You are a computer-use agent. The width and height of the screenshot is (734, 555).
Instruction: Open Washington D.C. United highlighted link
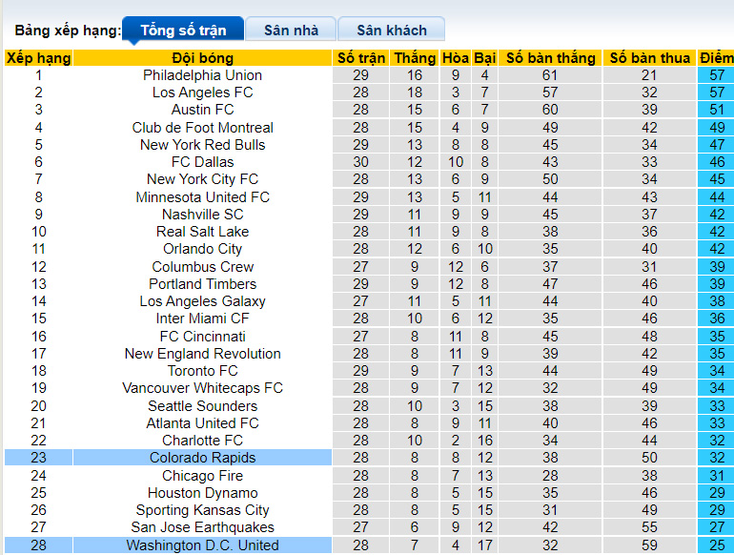pos(202,545)
